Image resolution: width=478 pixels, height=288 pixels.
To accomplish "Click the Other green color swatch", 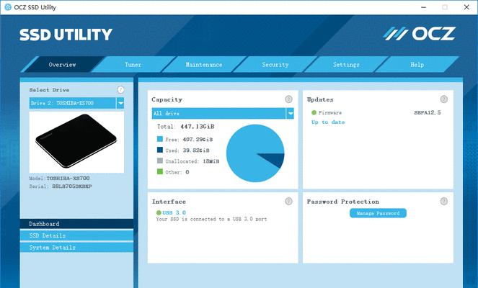I will [x=160, y=171].
